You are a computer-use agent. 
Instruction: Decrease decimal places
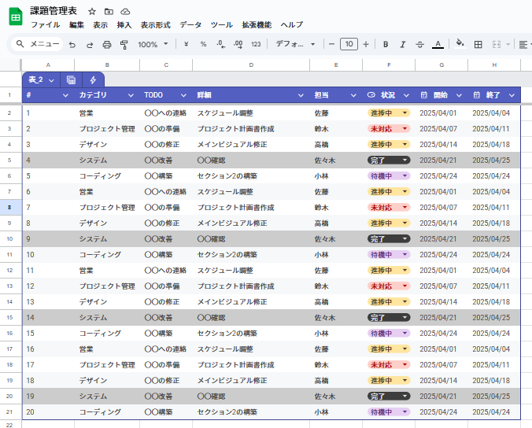[x=221, y=44]
